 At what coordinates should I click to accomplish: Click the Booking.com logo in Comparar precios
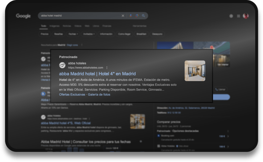[158, 136]
